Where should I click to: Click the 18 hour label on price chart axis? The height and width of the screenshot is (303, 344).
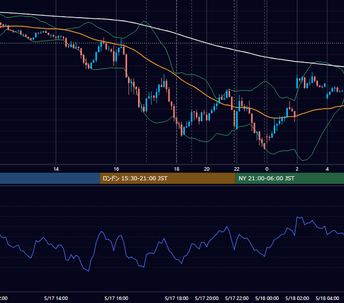[x=177, y=169]
